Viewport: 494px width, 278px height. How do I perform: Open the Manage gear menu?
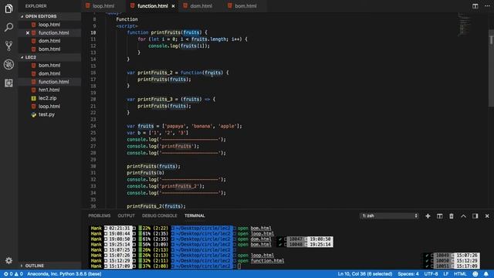coord(8,261)
